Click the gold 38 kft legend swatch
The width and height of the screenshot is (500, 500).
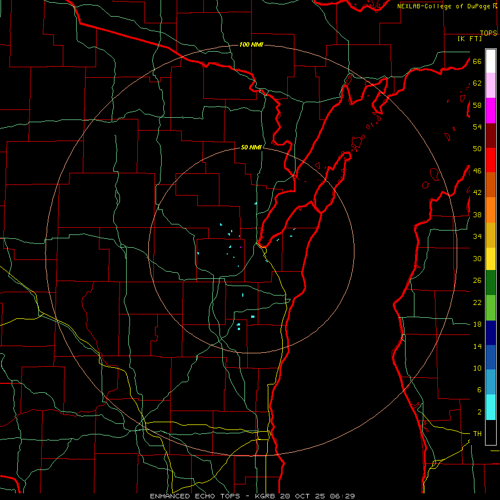[x=491, y=234]
